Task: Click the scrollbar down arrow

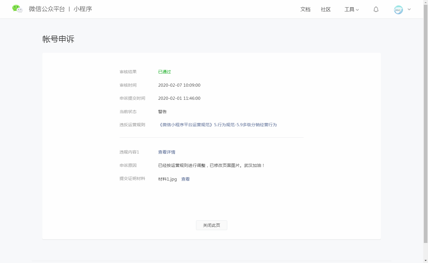Action: click(425, 261)
